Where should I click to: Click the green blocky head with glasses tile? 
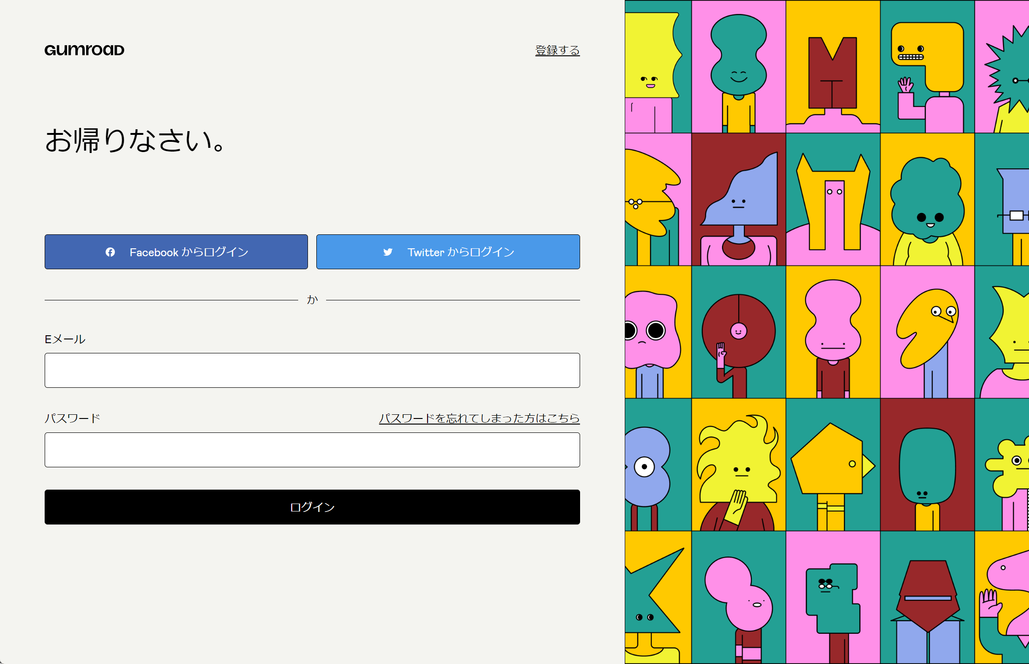click(833, 598)
